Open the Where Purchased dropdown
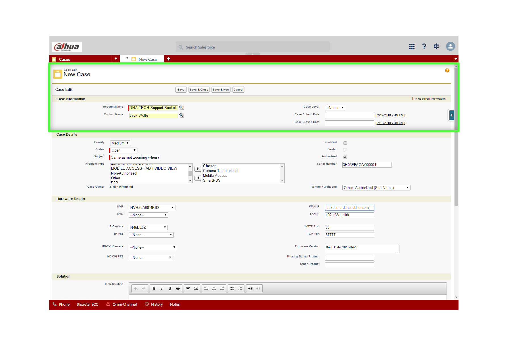Image resolution: width=511 pixels, height=342 pixels. click(x=376, y=188)
